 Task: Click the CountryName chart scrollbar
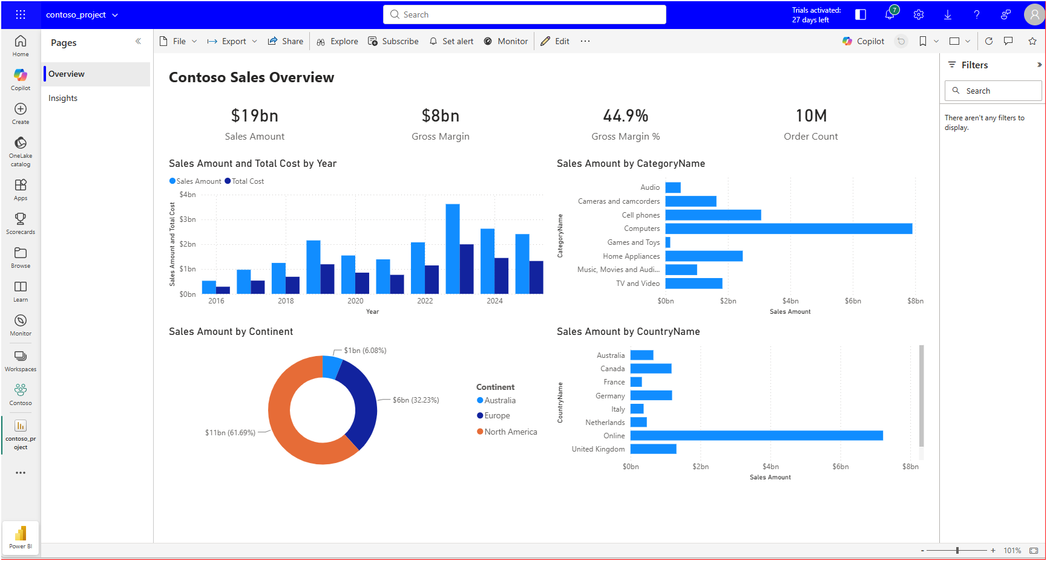[921, 396]
